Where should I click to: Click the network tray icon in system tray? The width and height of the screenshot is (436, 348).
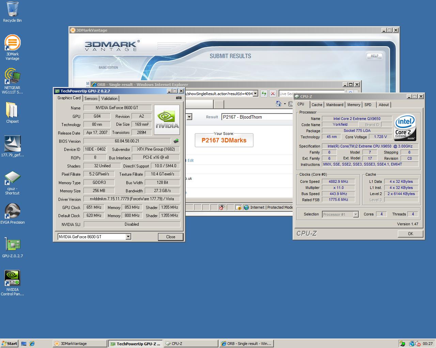pyautogui.click(x=412, y=344)
